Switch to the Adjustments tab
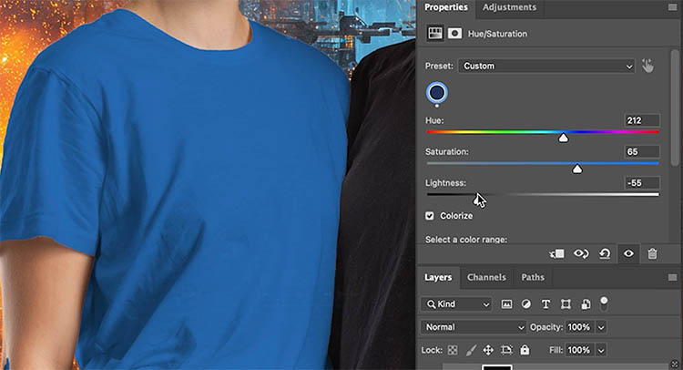 click(509, 7)
